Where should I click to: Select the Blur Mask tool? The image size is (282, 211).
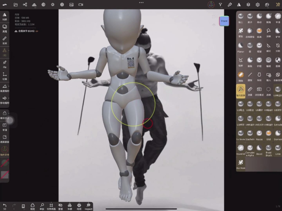pyautogui.click(x=241, y=164)
